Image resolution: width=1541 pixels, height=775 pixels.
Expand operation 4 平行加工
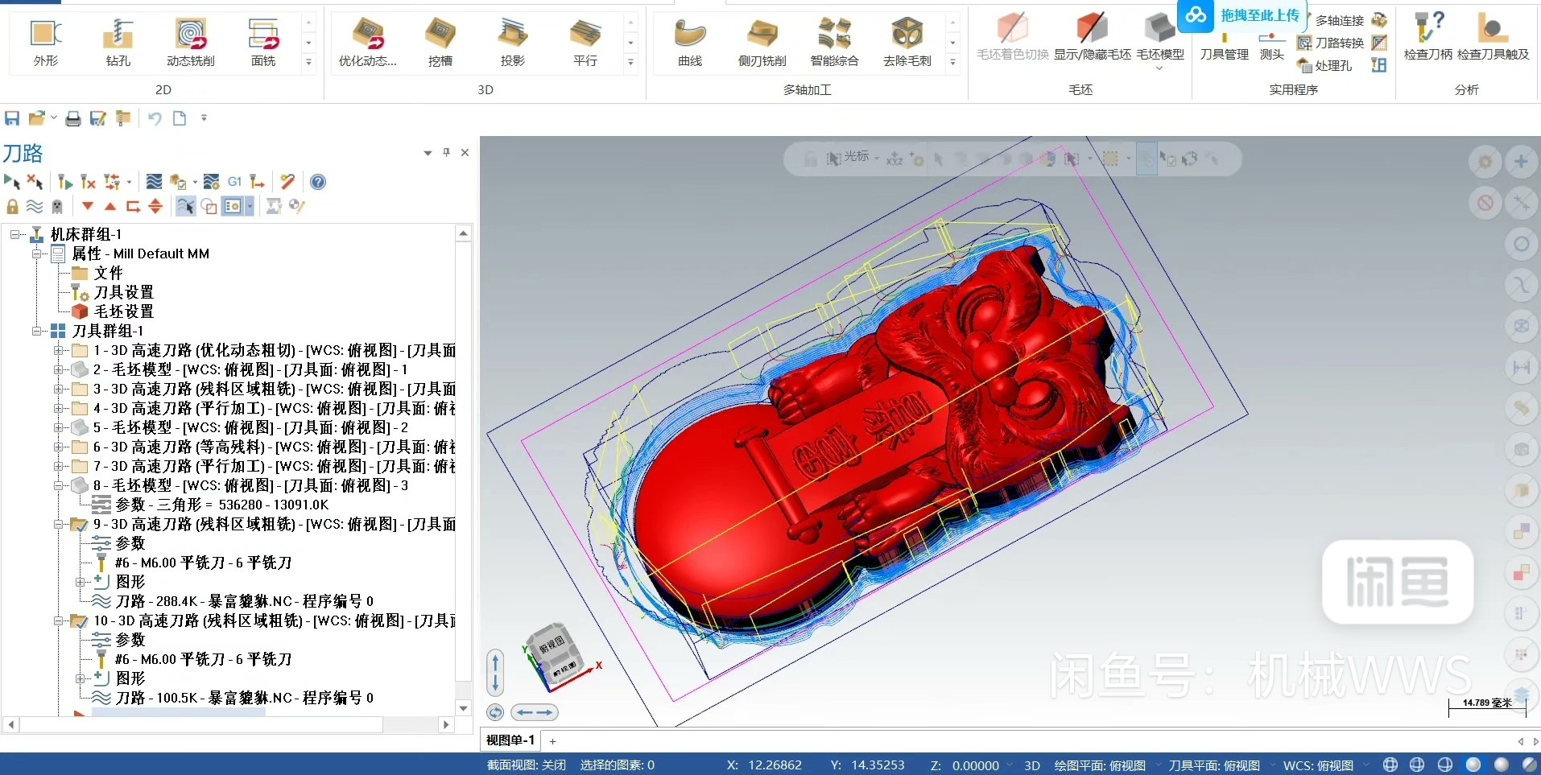[58, 408]
